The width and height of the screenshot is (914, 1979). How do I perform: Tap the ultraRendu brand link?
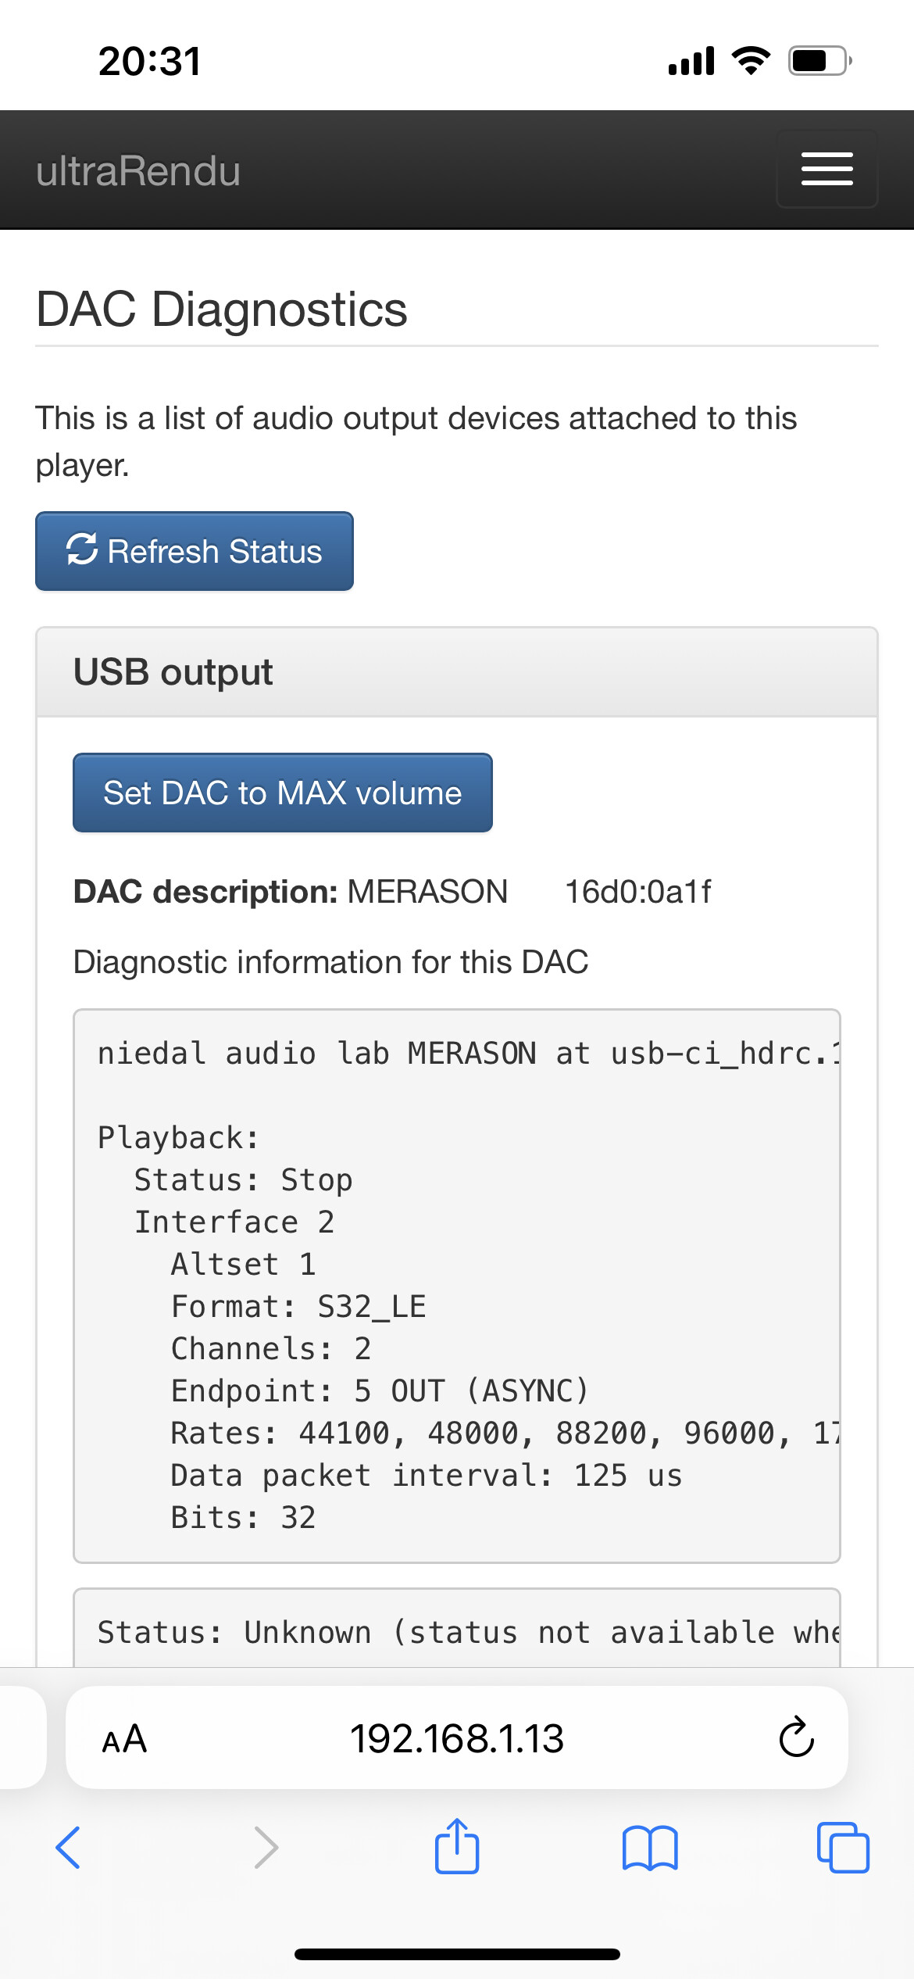pyautogui.click(x=138, y=171)
